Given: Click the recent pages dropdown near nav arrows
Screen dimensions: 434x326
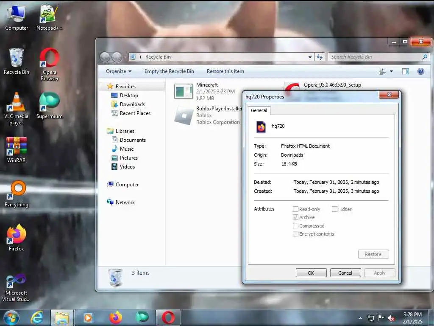Looking at the screenshot, I should (125, 57).
